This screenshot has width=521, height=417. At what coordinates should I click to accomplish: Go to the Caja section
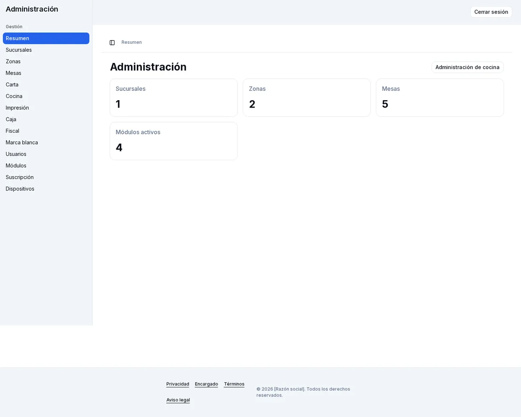click(x=46, y=119)
